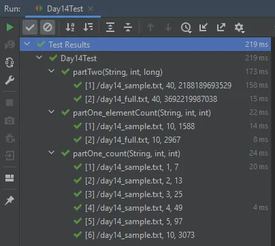Click the 158 ms duration value

pos(257,85)
